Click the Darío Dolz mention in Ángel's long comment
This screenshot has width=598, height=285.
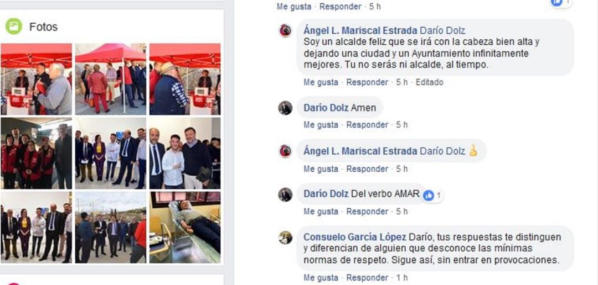tap(442, 31)
